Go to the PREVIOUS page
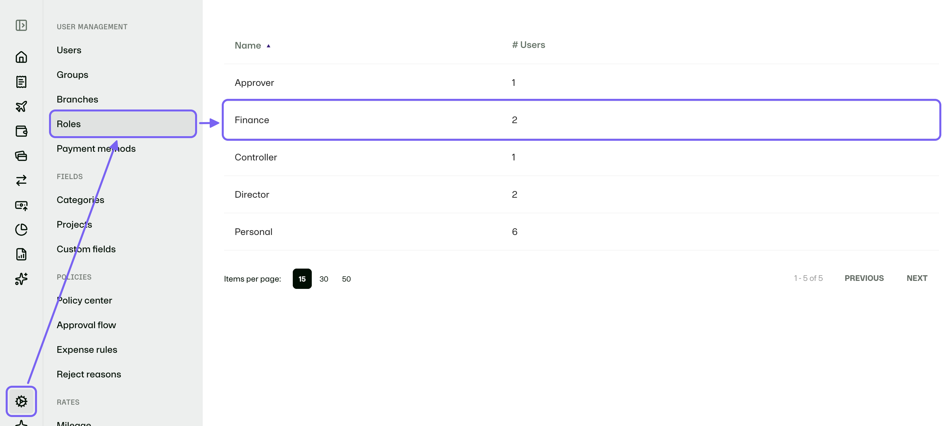947x426 pixels. pyautogui.click(x=864, y=278)
